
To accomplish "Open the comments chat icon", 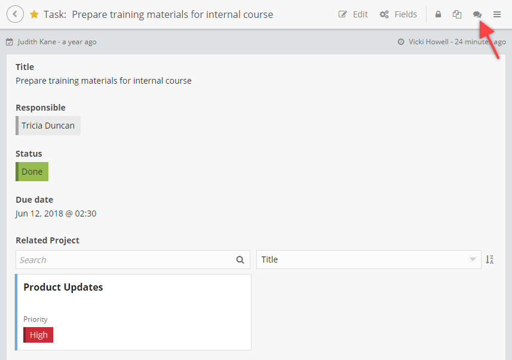I will pyautogui.click(x=477, y=14).
